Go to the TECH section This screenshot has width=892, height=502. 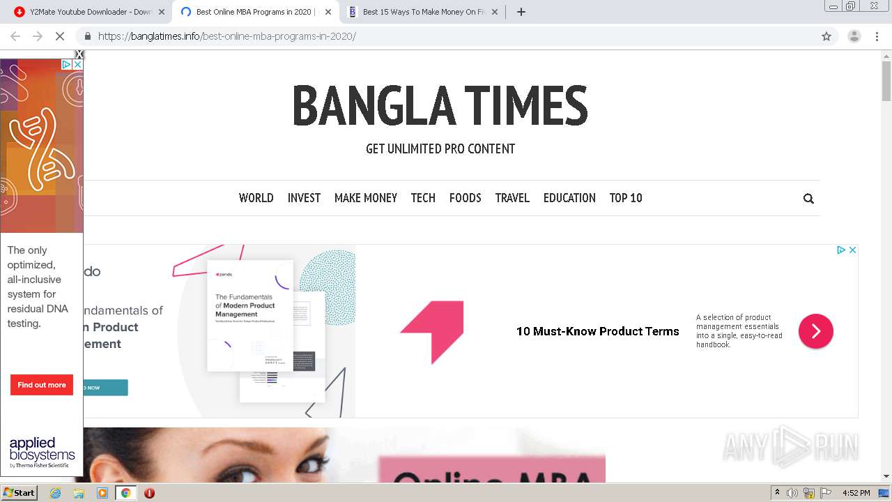pos(423,198)
